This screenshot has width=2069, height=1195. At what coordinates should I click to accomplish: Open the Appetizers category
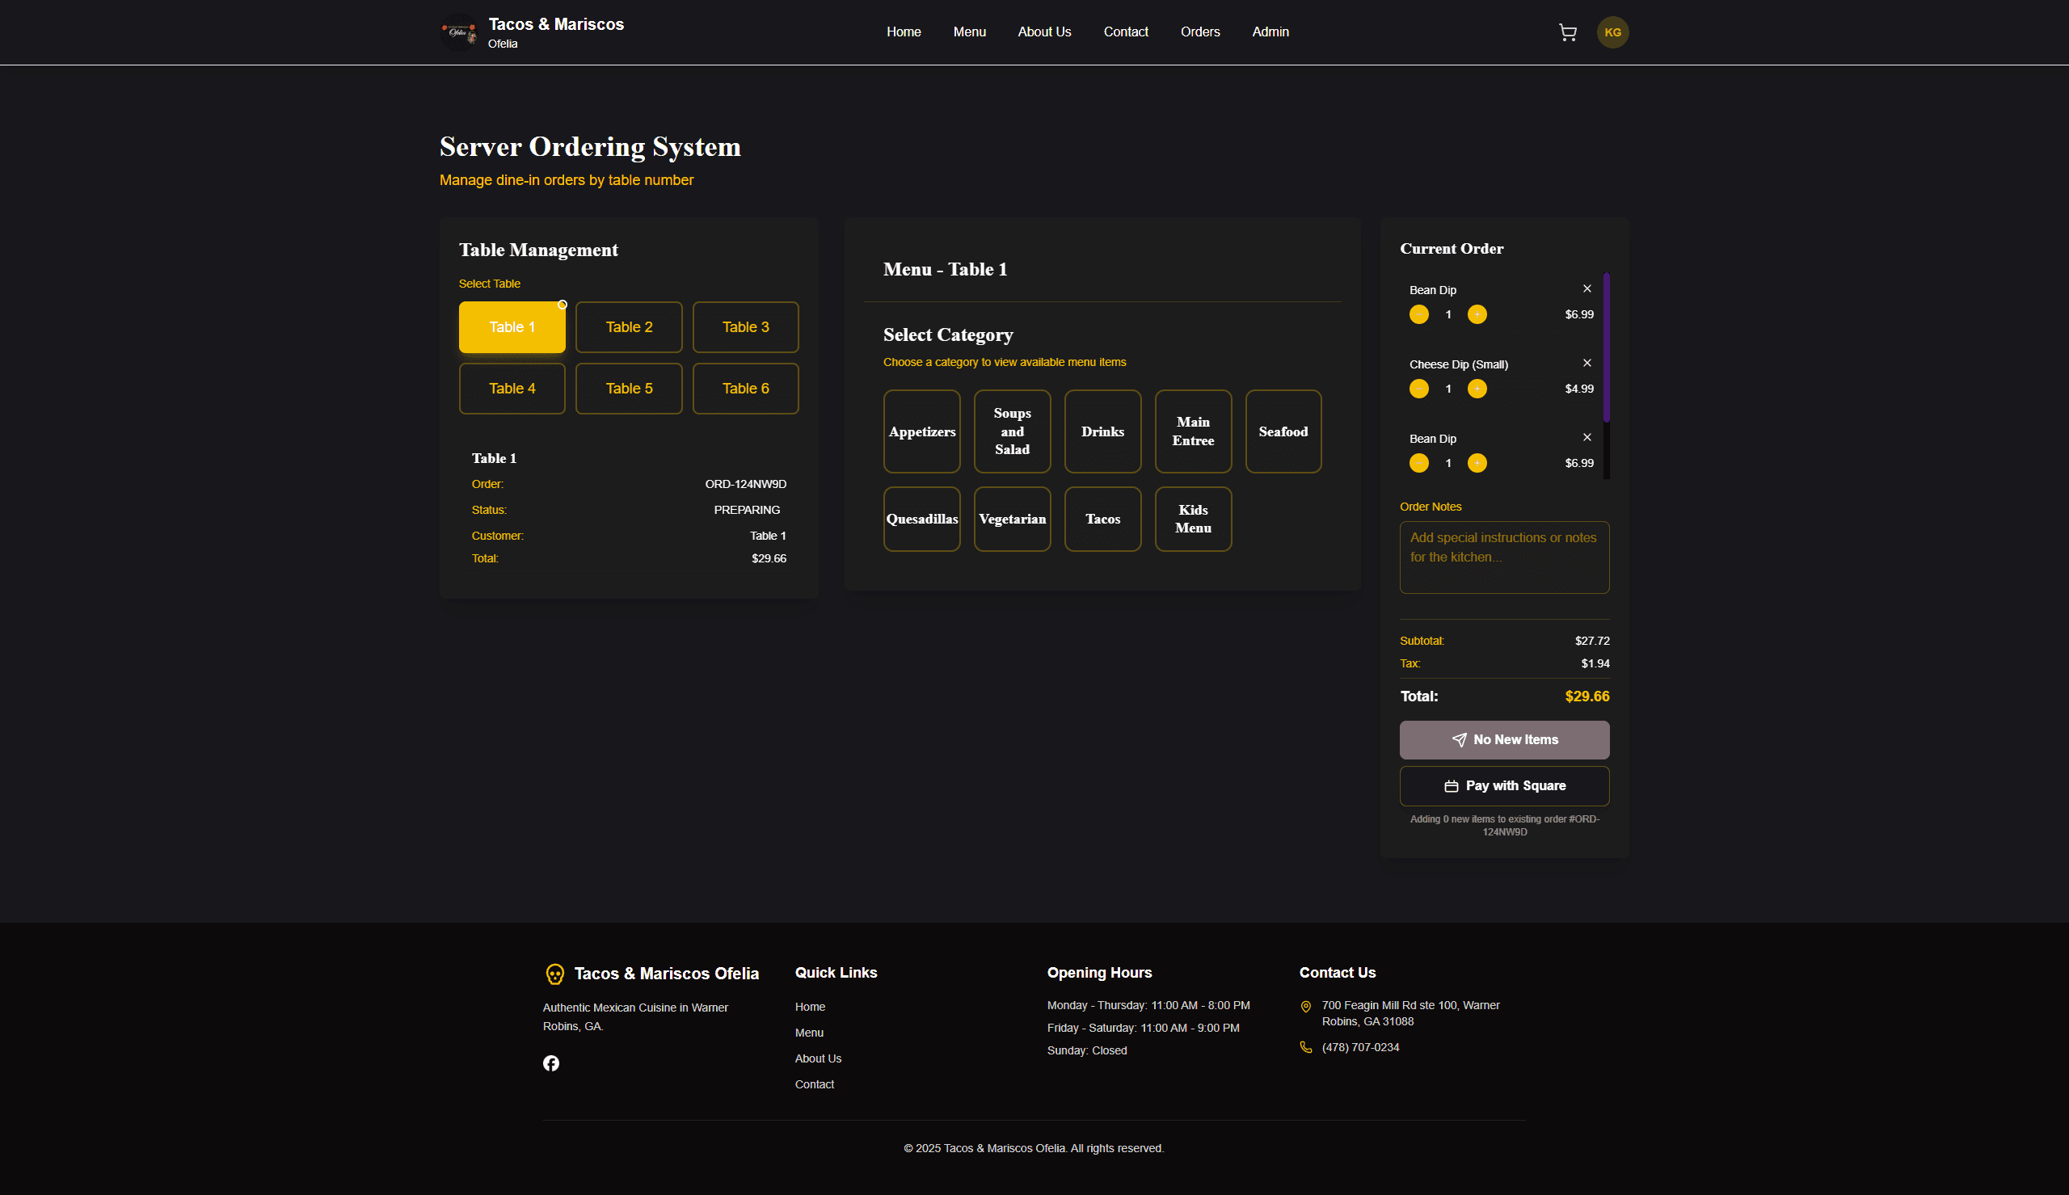pos(921,431)
